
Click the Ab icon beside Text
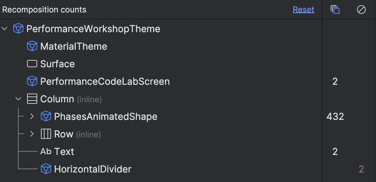(x=46, y=152)
